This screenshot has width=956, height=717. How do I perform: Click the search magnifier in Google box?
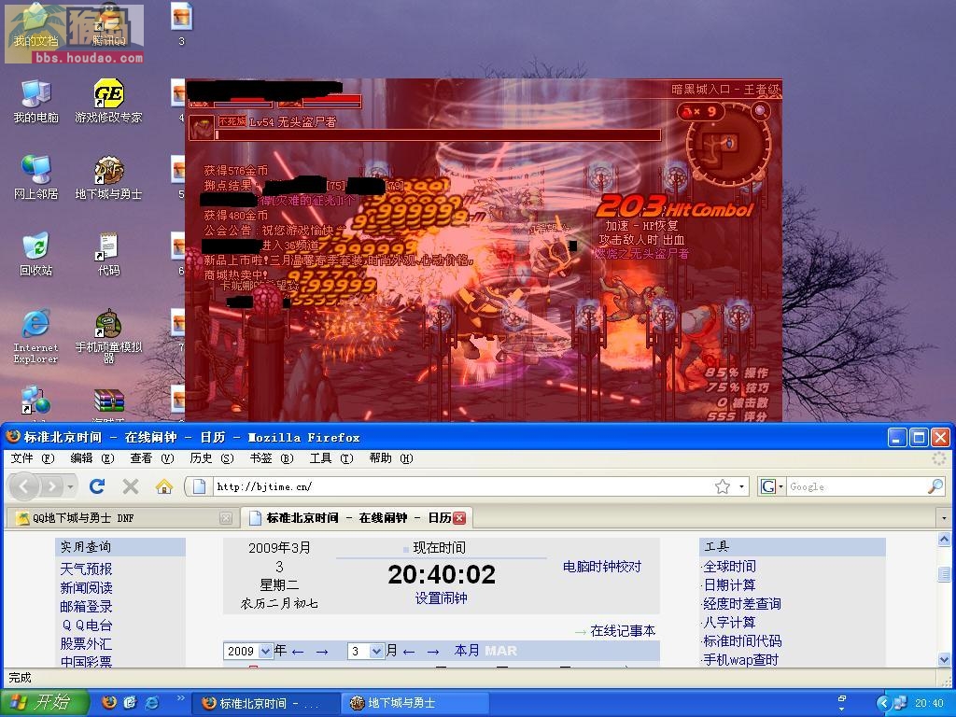935,485
